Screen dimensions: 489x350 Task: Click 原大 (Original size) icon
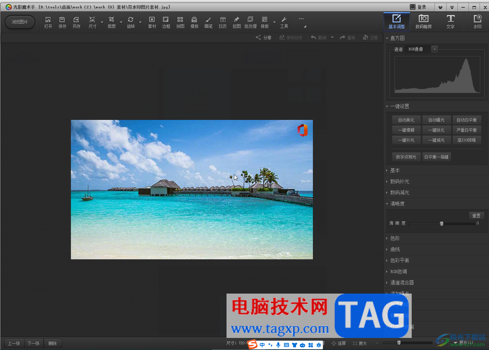[x=360, y=343]
